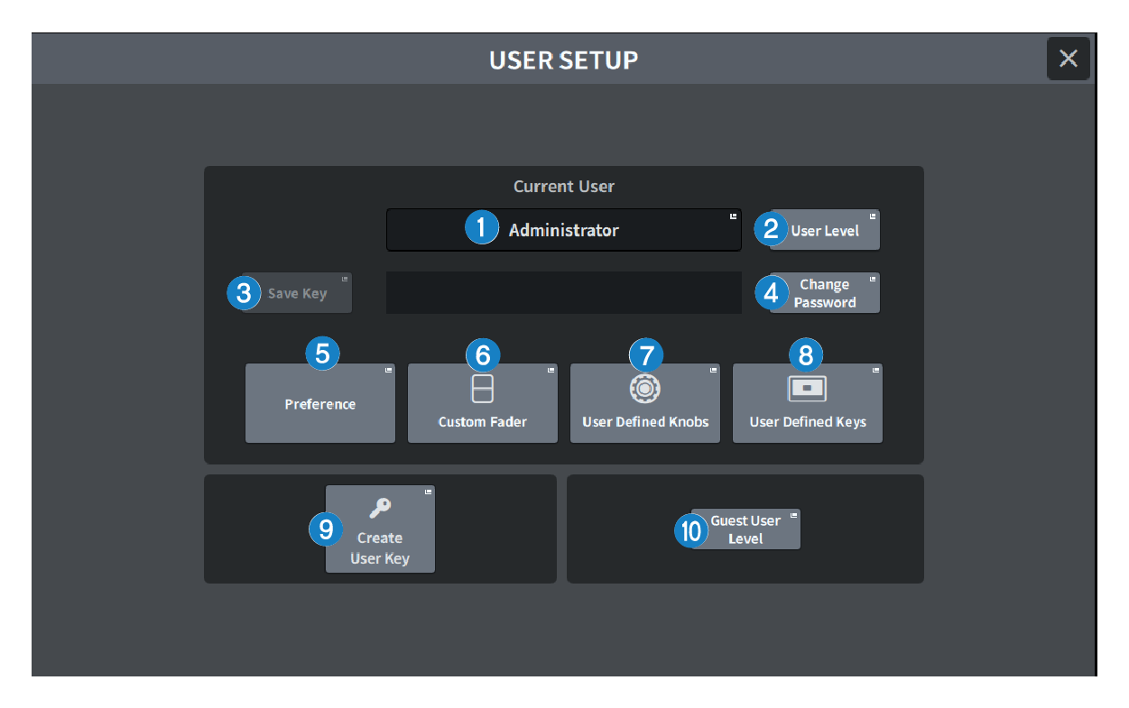
Task: Click the blue number 10 callout badge
Action: coord(691,531)
